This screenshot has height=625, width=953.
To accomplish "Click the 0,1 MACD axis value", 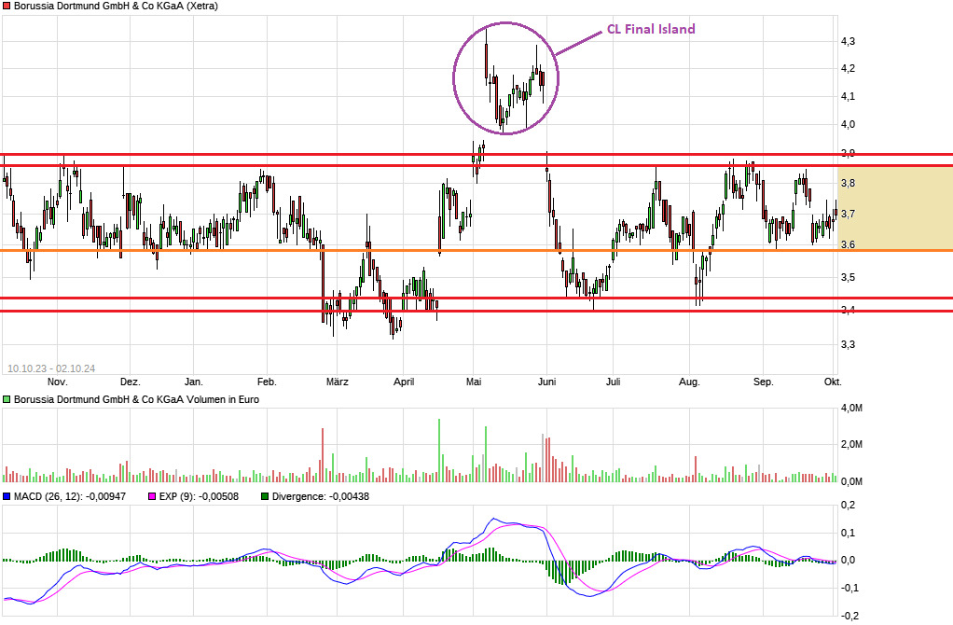I will coord(848,534).
